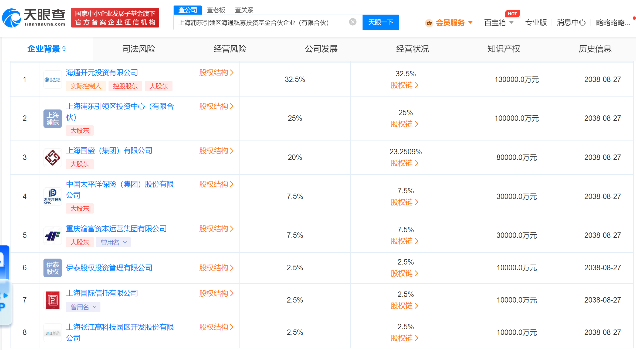
Task: Open the 上海国盛 company logo
Action: point(53,157)
